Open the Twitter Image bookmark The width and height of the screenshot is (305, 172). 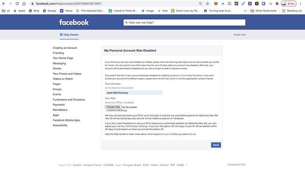point(148,11)
